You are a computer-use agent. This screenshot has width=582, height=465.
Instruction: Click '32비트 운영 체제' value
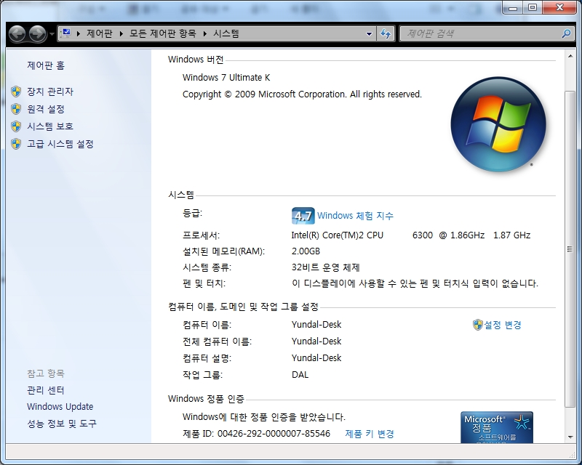(325, 267)
